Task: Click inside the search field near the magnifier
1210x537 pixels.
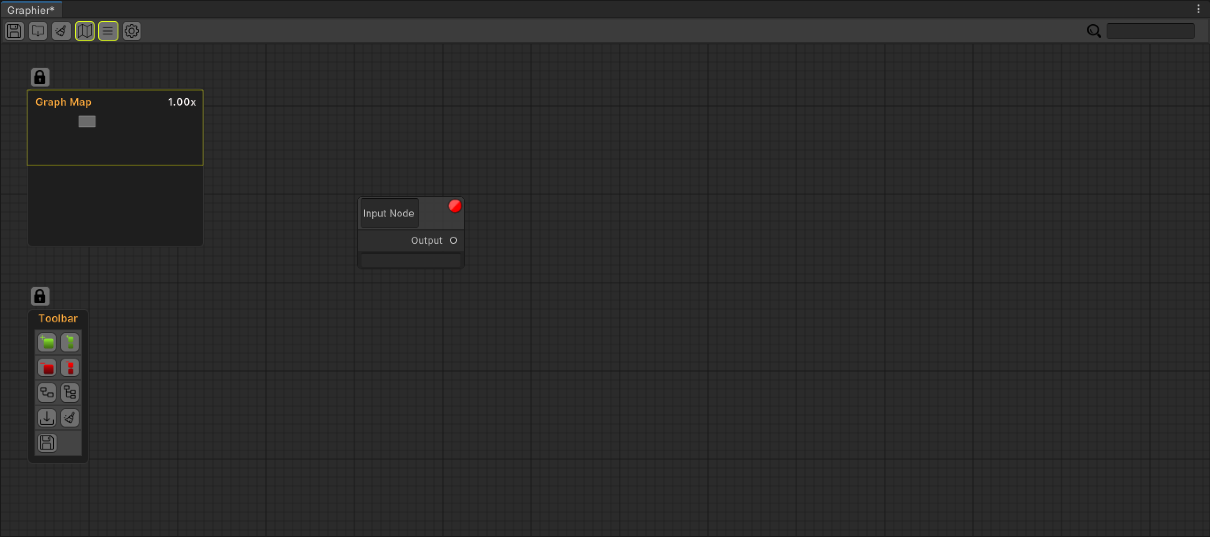Action: [x=1150, y=30]
